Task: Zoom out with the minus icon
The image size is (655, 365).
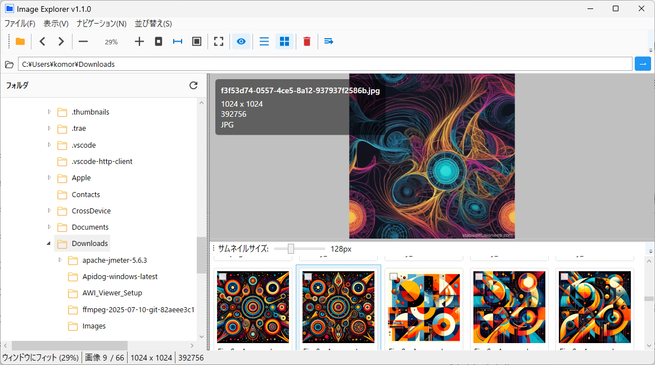Action: point(83,41)
